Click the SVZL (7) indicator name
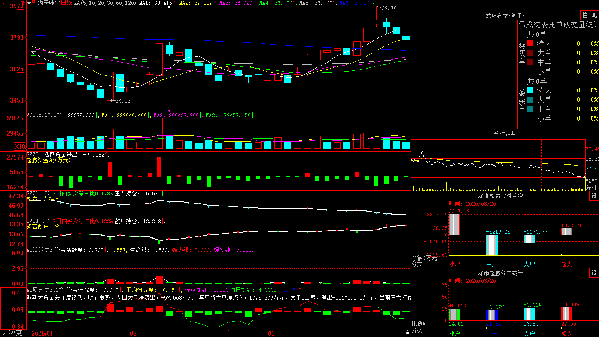The image size is (599, 337). (x=38, y=193)
